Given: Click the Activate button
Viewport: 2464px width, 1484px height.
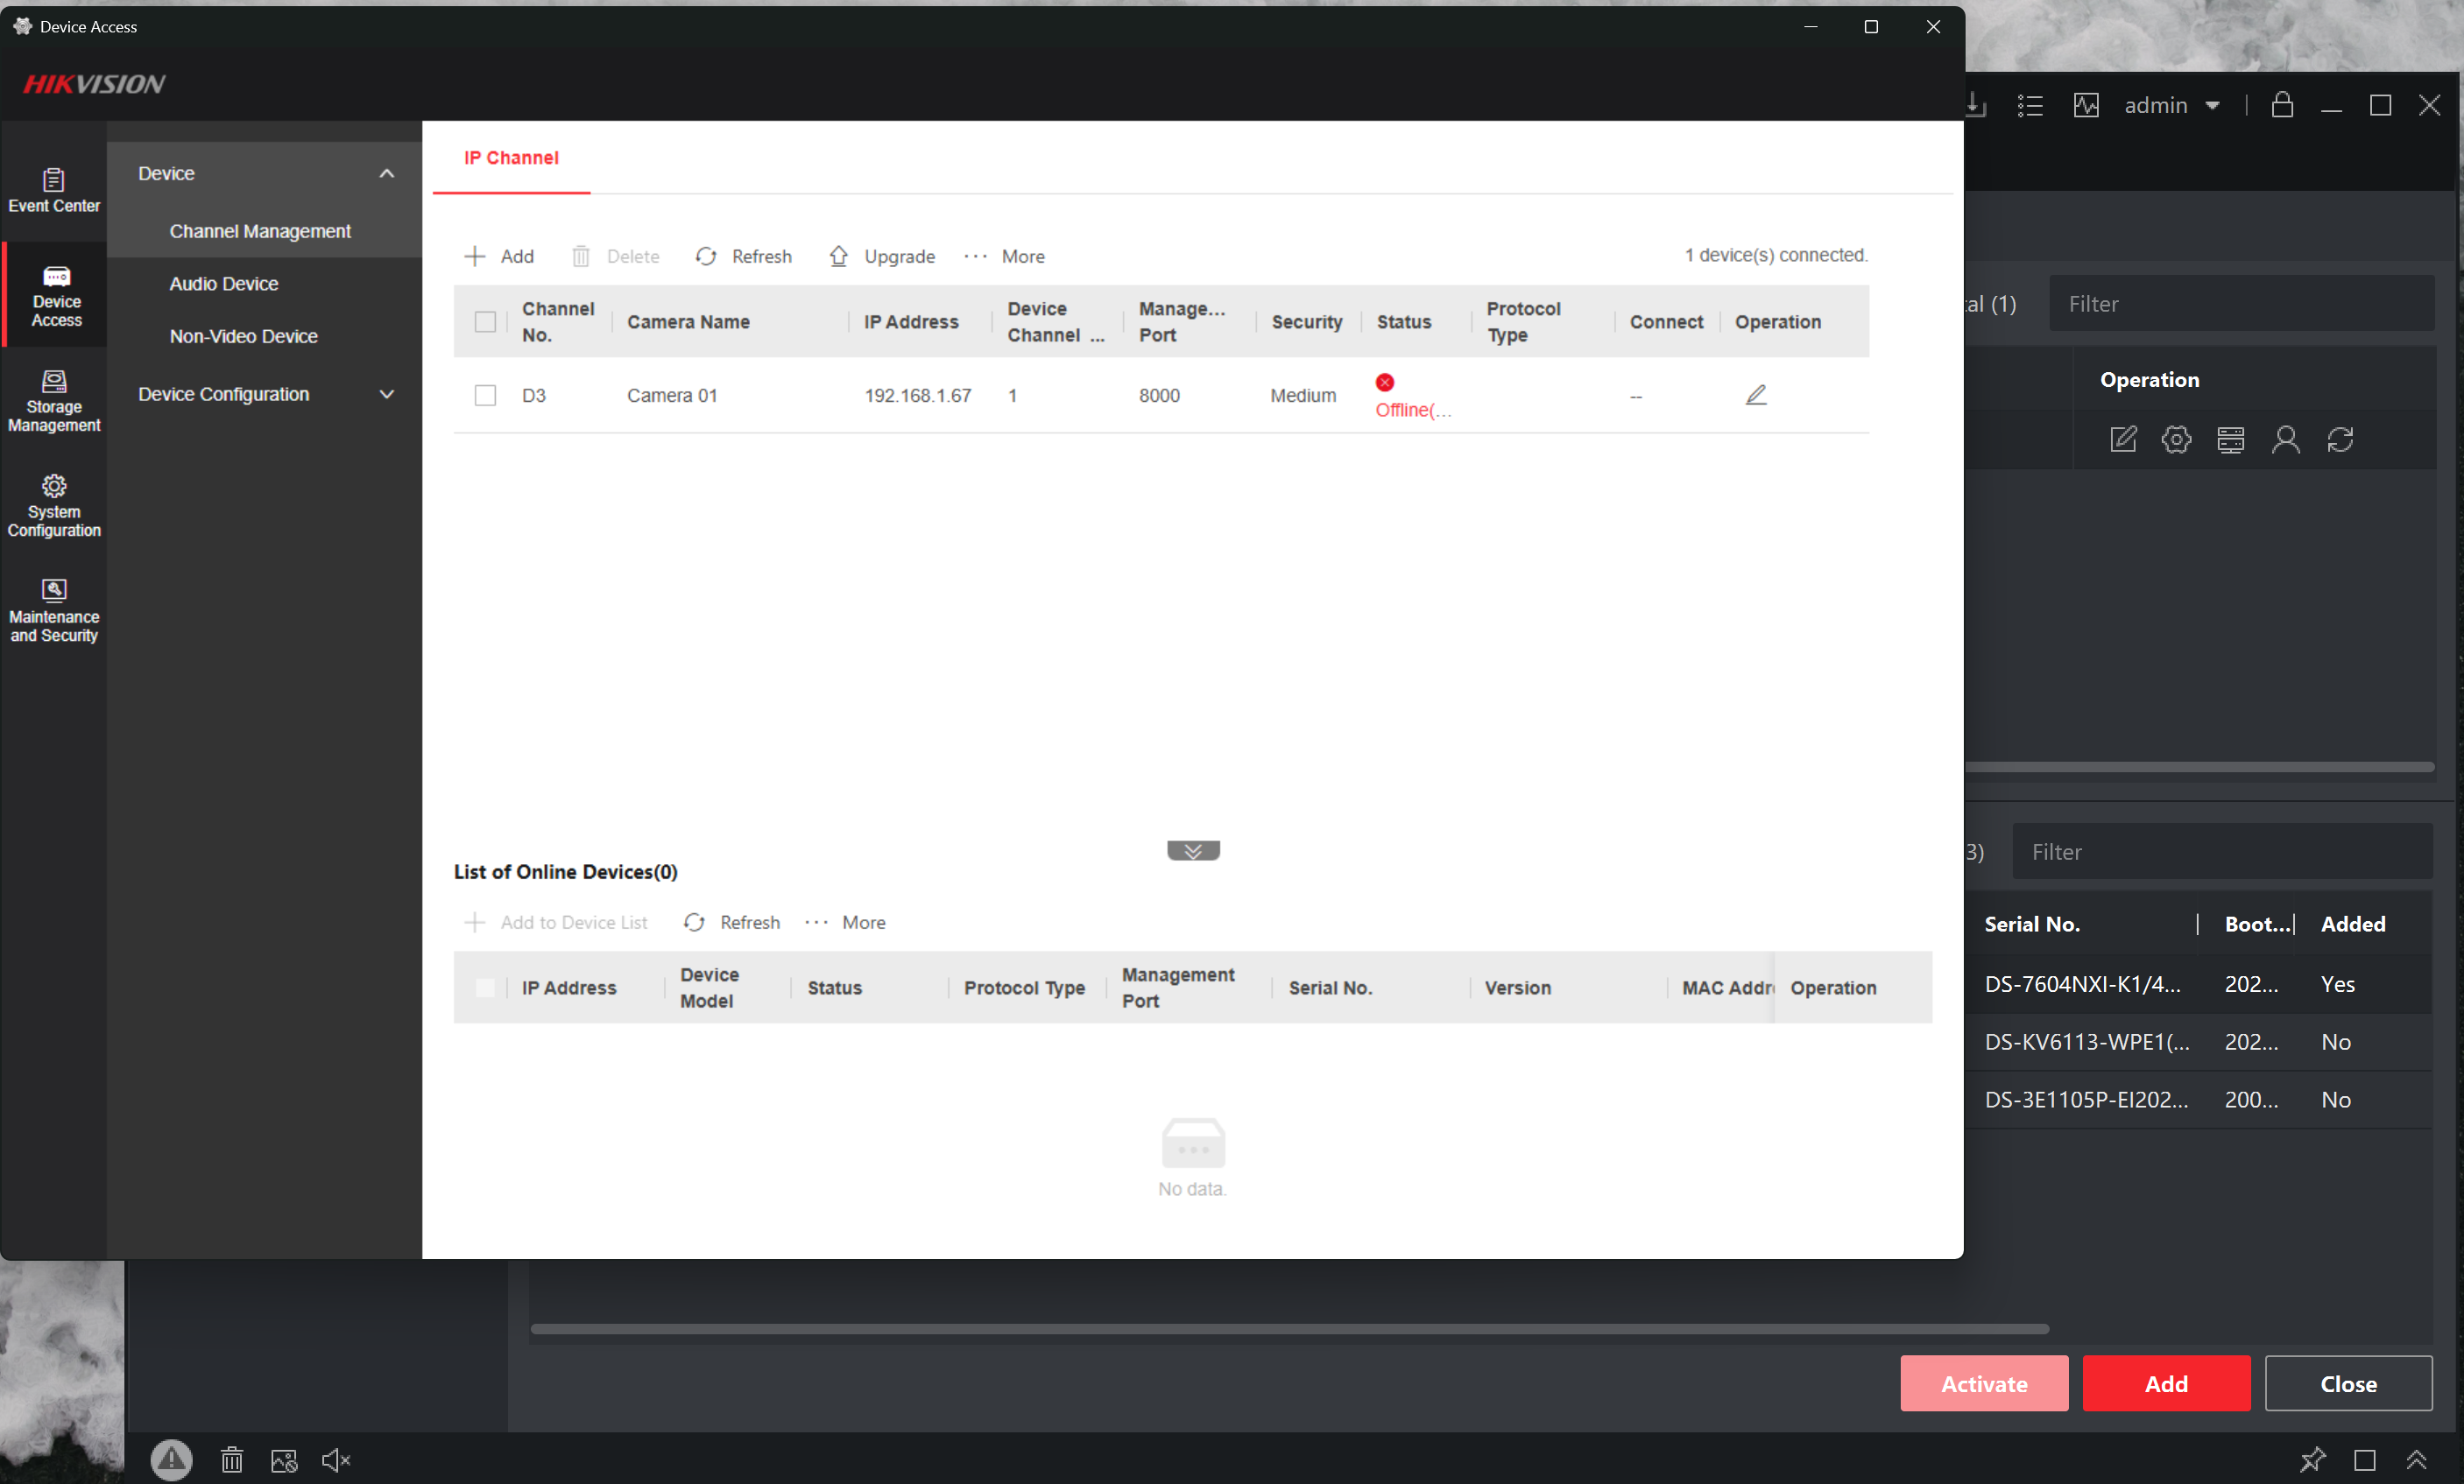Looking at the screenshot, I should (x=1983, y=1383).
